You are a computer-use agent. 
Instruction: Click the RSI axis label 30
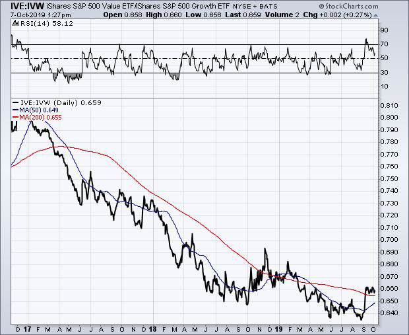click(384, 73)
